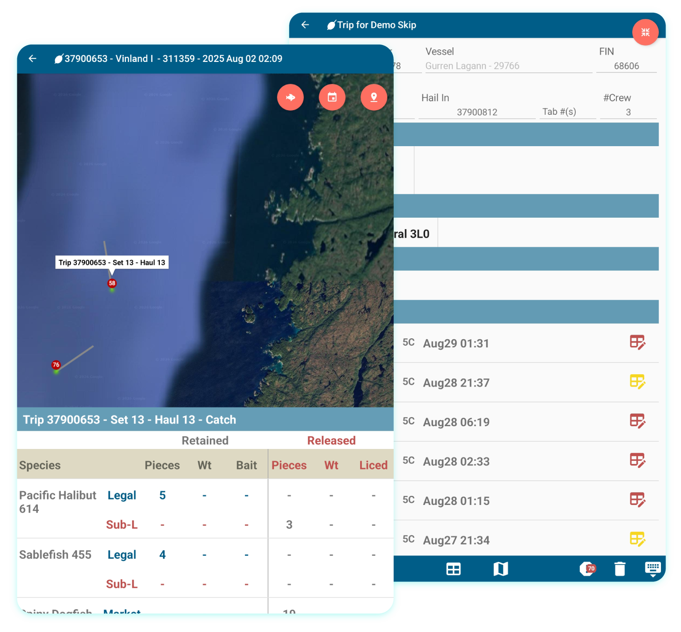
Task: Go back from Trip for Demo Skip
Action: point(305,25)
